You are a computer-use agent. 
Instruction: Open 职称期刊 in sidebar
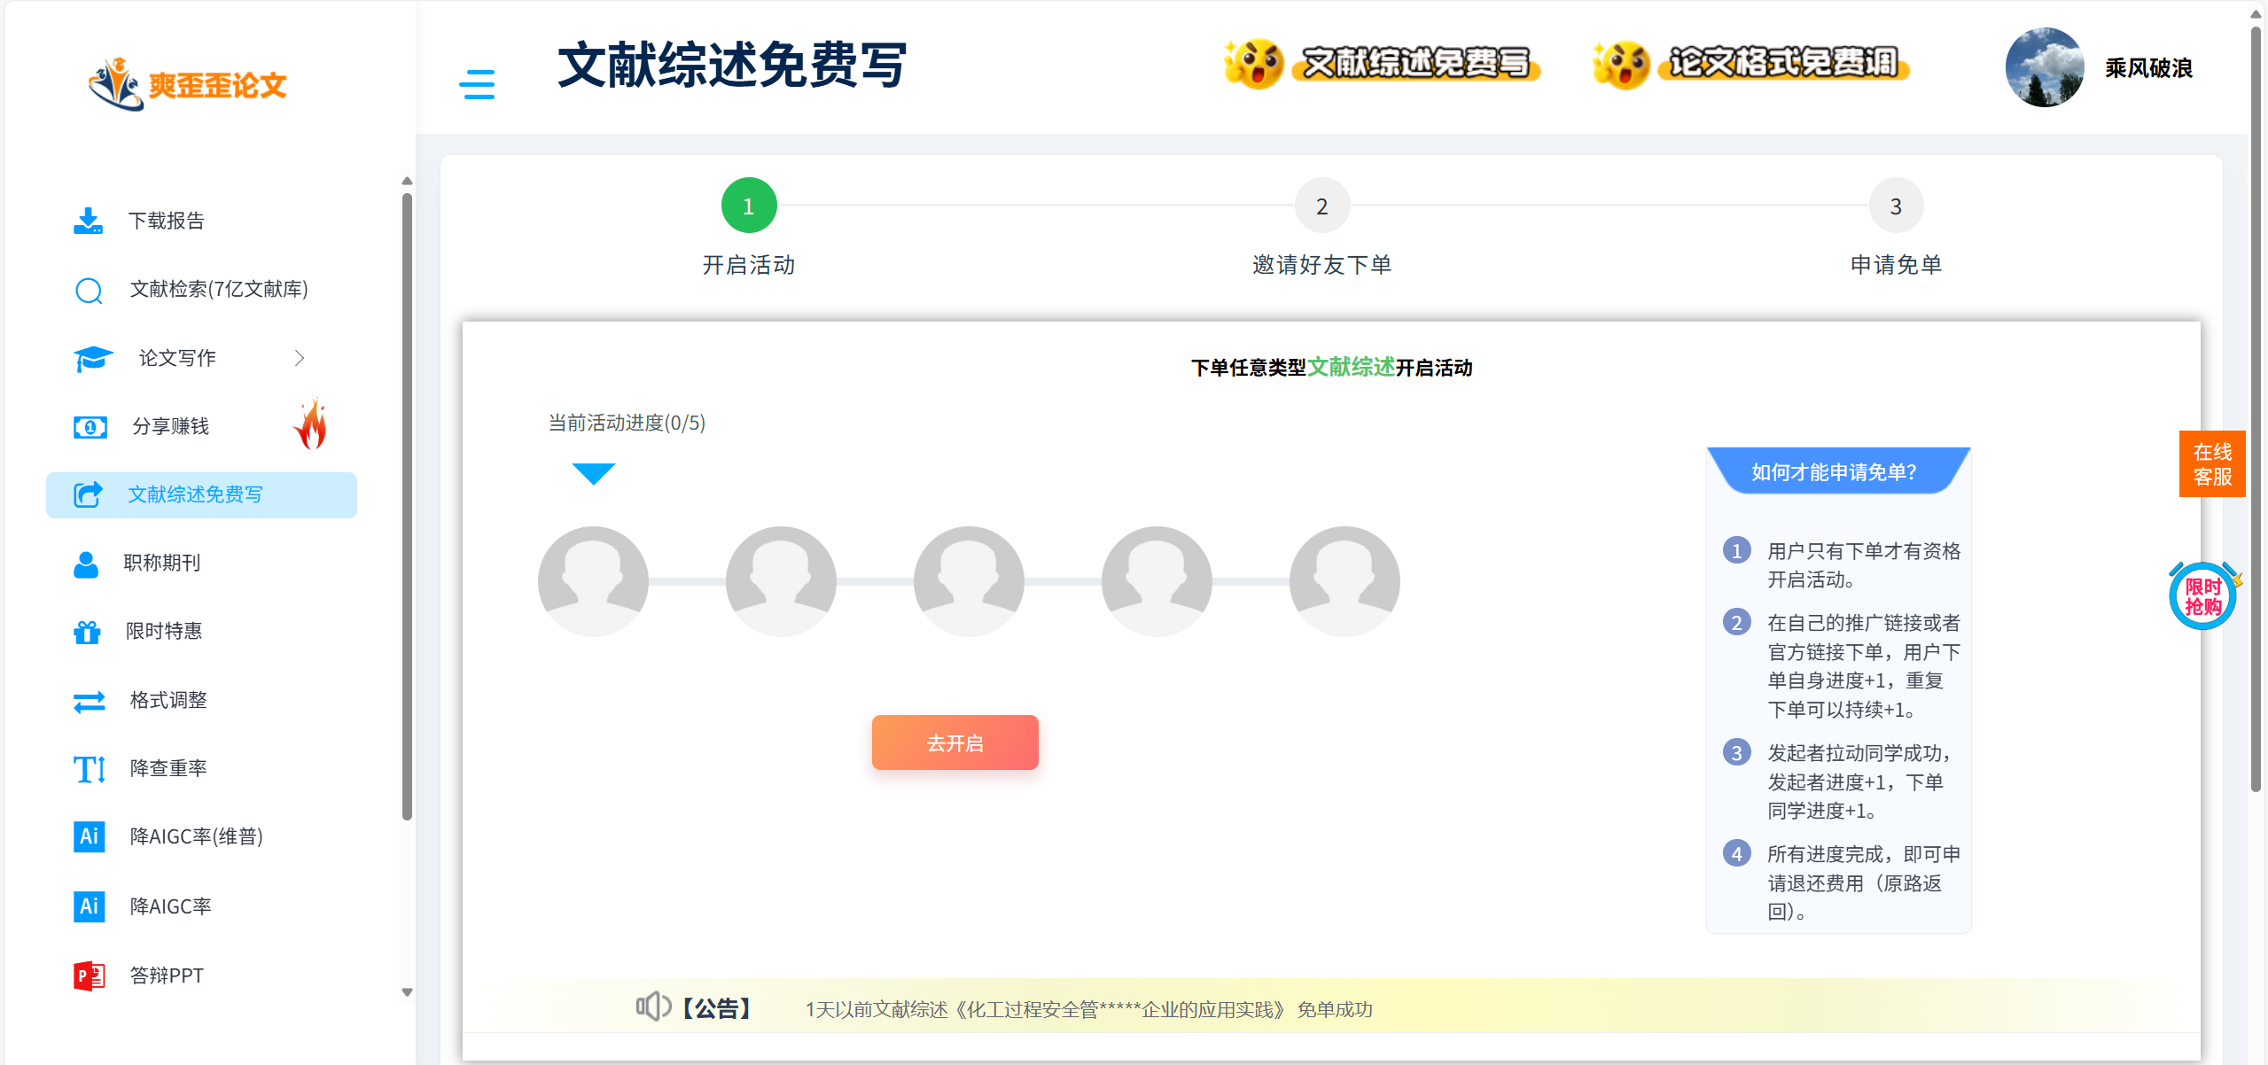coord(162,564)
